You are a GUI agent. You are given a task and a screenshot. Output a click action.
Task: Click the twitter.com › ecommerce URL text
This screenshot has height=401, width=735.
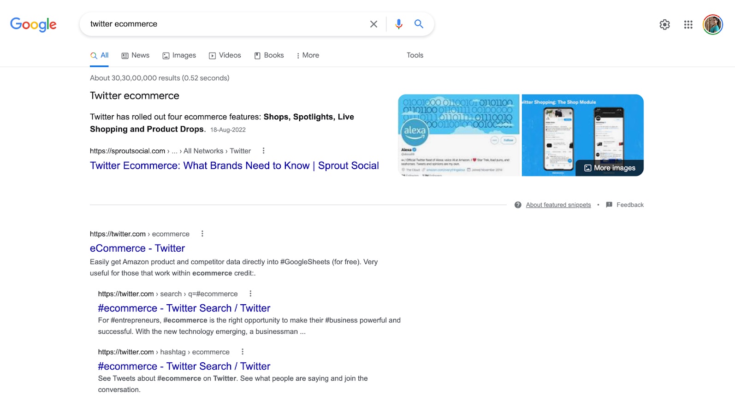pyautogui.click(x=140, y=234)
